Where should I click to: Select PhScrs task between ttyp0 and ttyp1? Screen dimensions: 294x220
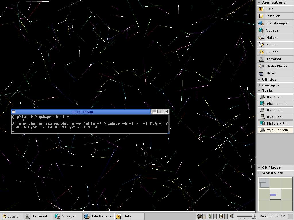click(x=275, y=104)
